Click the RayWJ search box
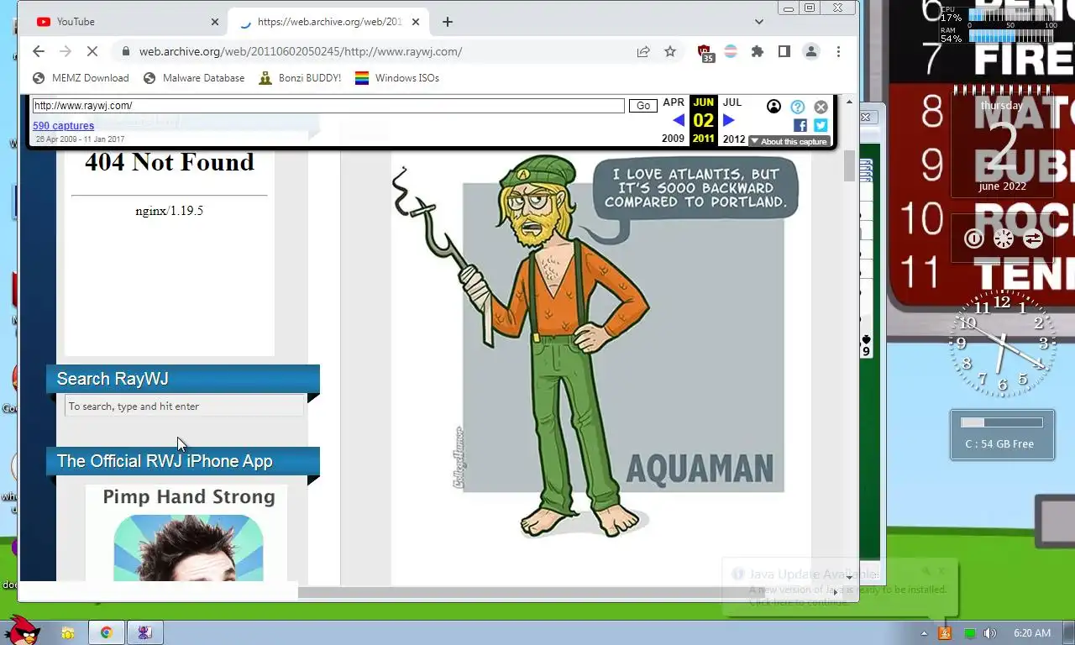This screenshot has width=1075, height=645. tap(184, 406)
